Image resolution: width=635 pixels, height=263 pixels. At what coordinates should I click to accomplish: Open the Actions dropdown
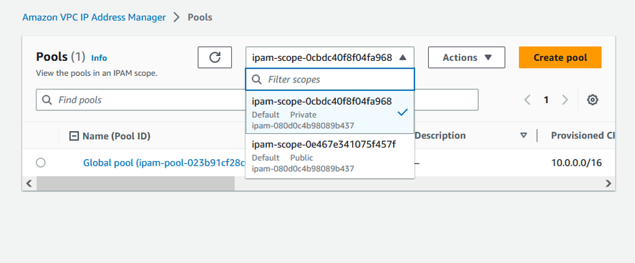pos(467,57)
